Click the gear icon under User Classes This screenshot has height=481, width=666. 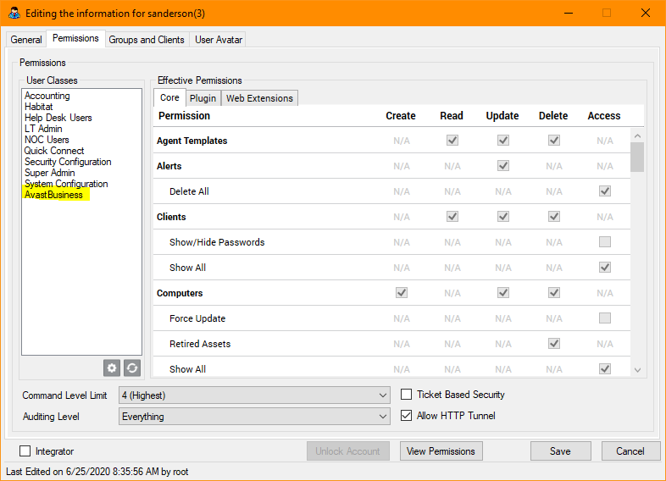[x=112, y=368]
